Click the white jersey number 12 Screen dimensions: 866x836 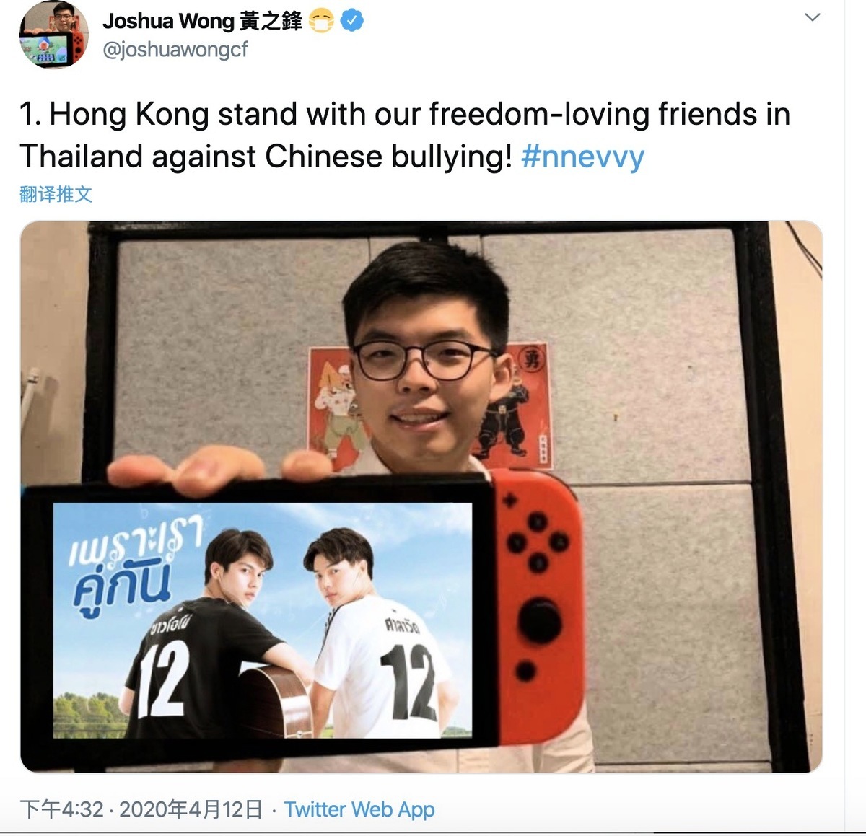coord(408,682)
